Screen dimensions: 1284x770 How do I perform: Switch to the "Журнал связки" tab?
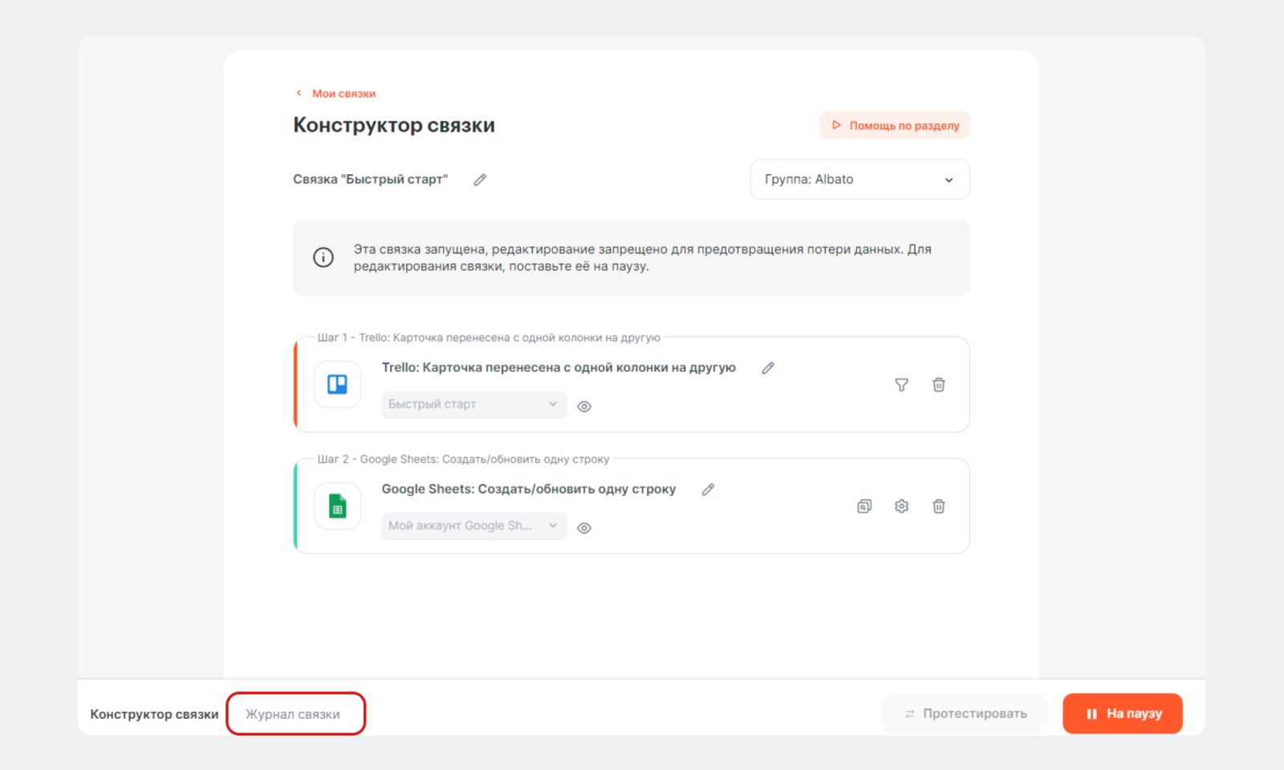tap(293, 714)
